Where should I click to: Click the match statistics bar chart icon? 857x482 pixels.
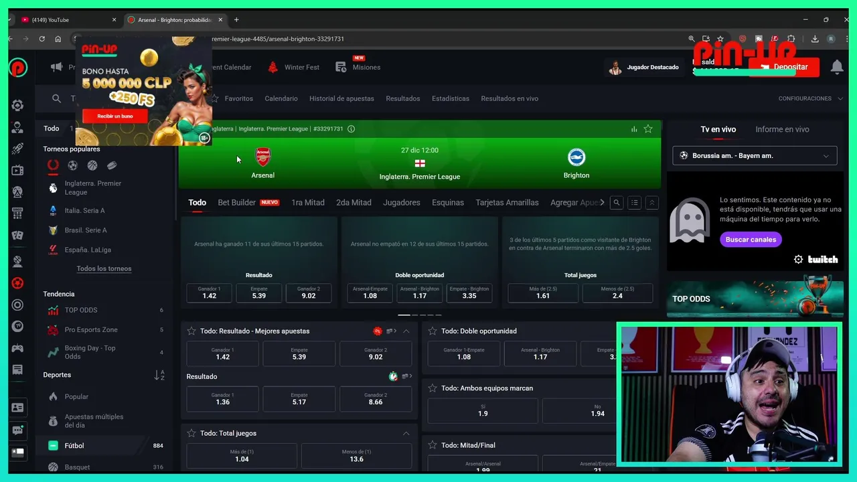click(633, 129)
